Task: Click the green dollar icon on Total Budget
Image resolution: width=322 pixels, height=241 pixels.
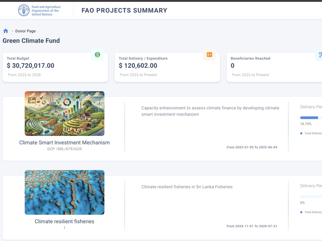Action: pyautogui.click(x=98, y=55)
